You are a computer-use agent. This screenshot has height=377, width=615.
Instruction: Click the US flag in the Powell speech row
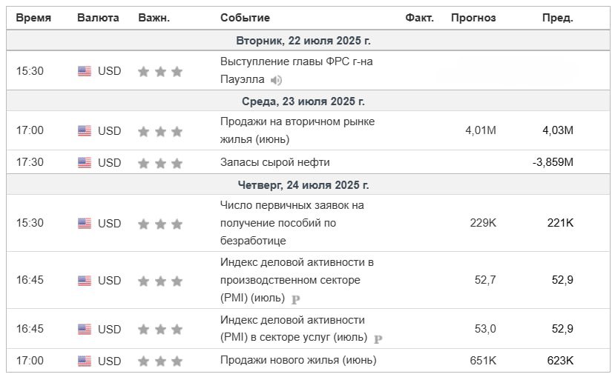[x=85, y=71]
